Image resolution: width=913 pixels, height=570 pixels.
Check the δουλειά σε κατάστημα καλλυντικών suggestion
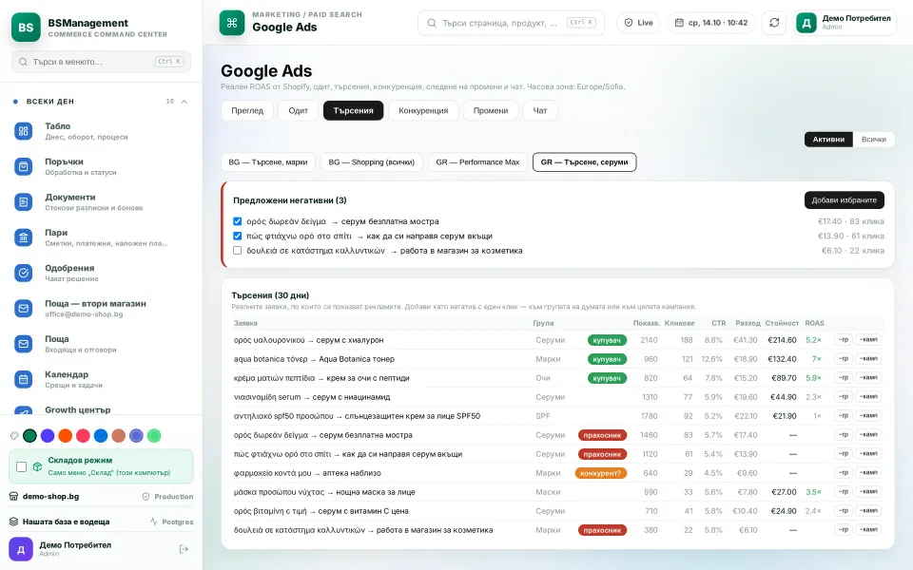[237, 250]
